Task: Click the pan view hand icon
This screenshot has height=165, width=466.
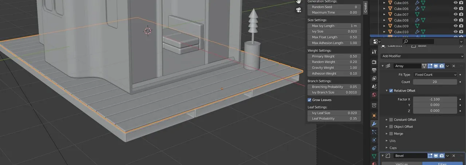Action: tap(299, 2)
